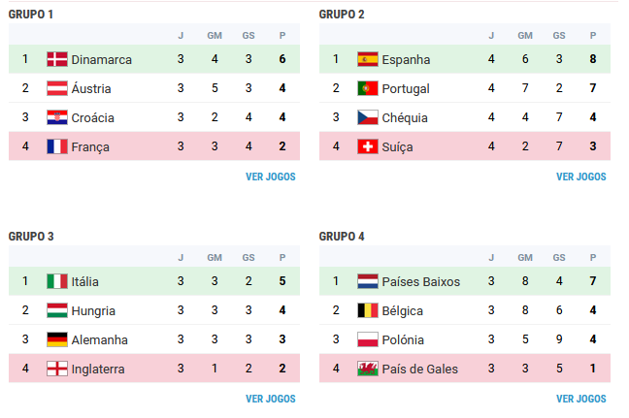Open the Países Baixos team name

point(421,282)
